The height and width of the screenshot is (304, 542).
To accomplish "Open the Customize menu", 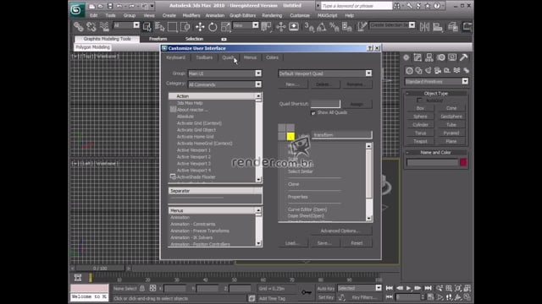I will click(x=300, y=15).
